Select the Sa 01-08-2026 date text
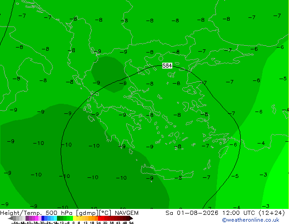The image size is (289, 224). coord(192,213)
